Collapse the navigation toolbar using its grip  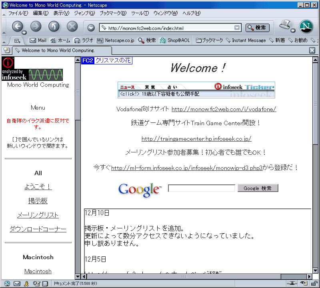4,26
